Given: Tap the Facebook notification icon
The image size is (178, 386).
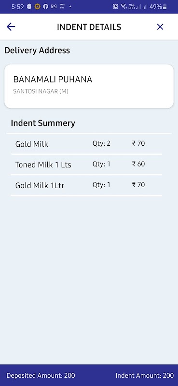Looking at the screenshot, I should pos(45,7).
